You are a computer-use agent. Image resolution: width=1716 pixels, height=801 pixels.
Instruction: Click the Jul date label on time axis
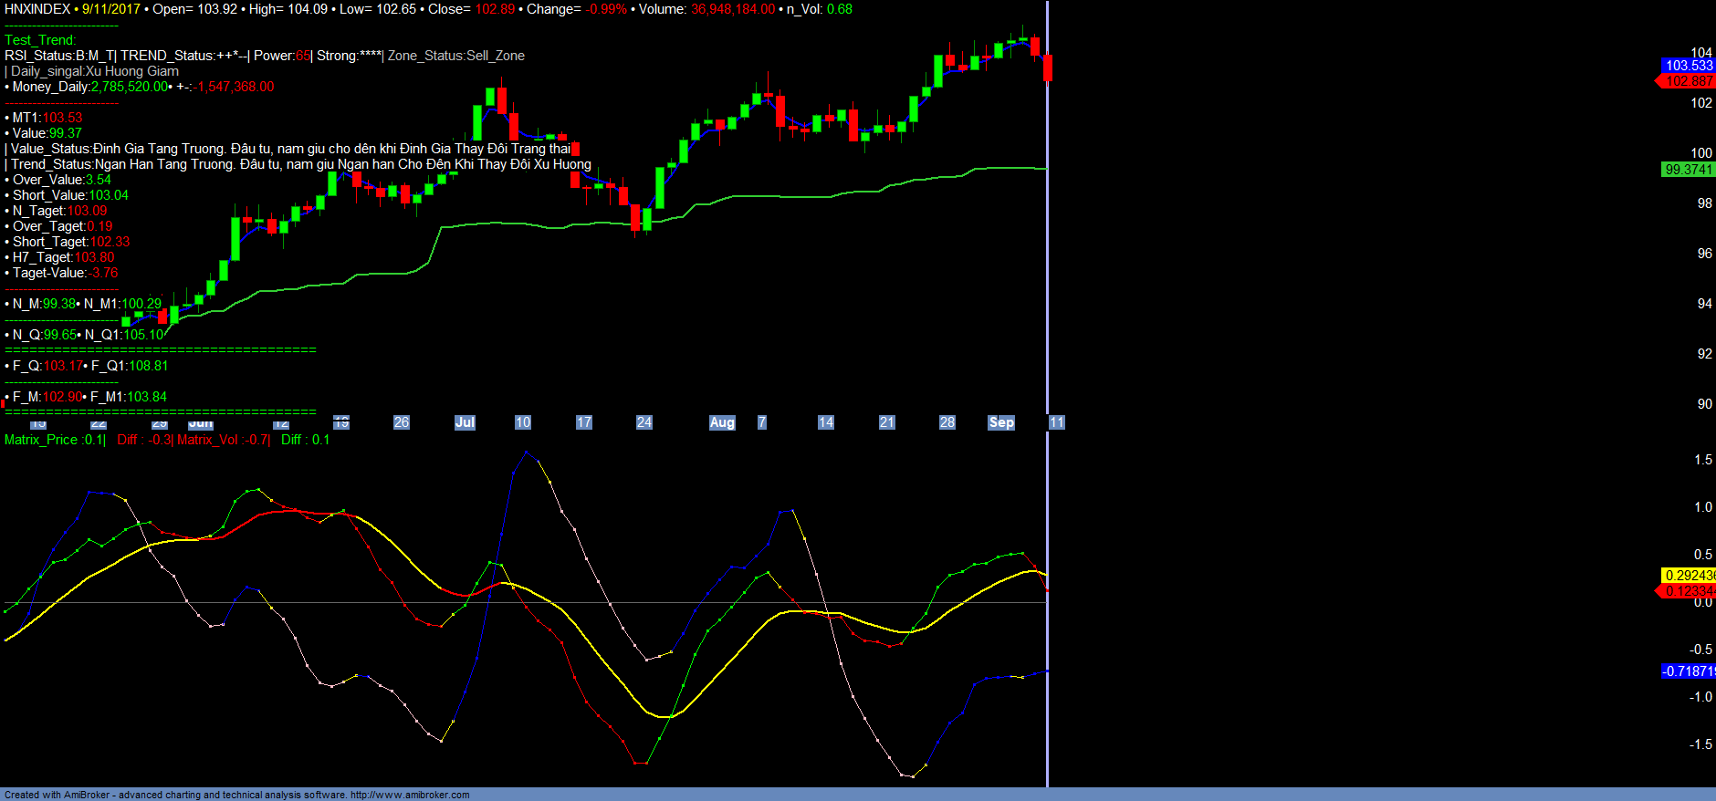[465, 422]
